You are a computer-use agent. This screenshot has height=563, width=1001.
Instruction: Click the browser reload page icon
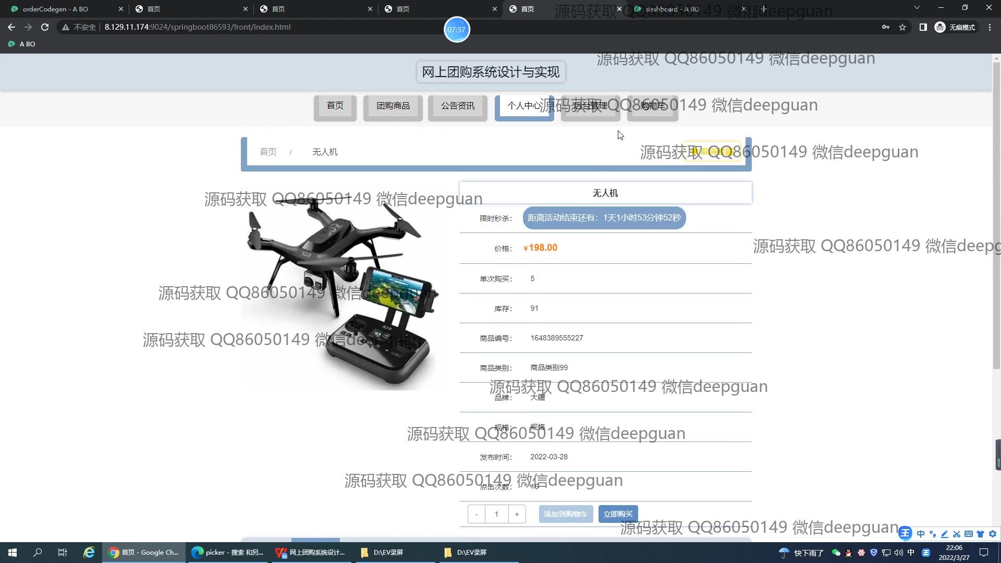pos(45,27)
